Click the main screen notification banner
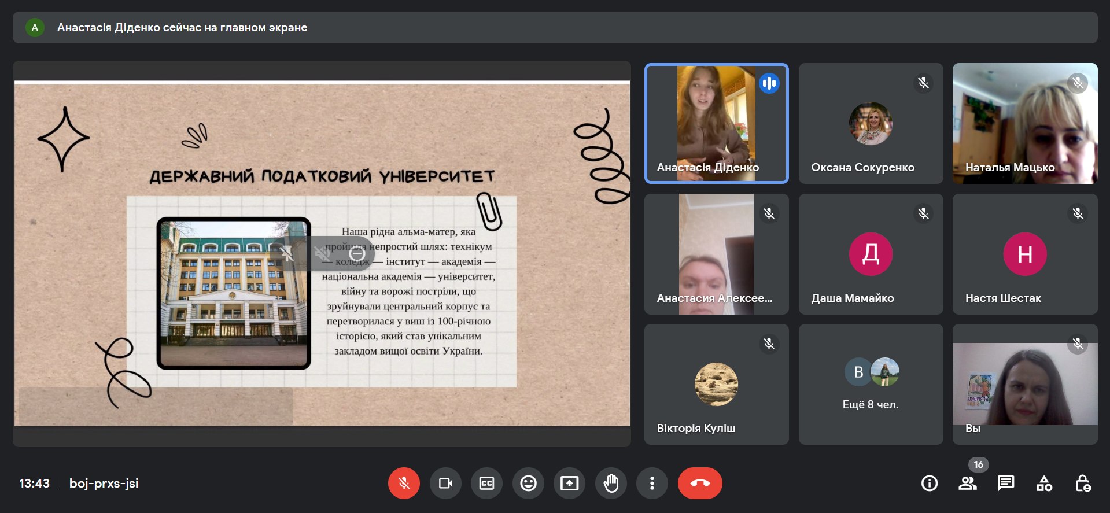Viewport: 1110px width, 513px height. [555, 27]
